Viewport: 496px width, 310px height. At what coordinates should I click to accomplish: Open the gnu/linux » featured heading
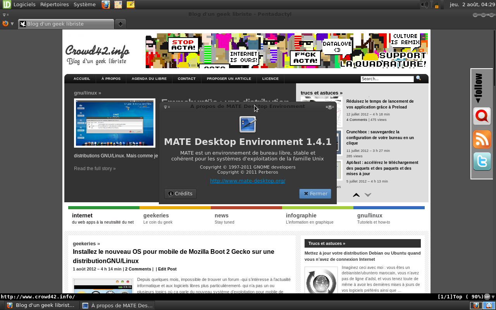[88, 93]
